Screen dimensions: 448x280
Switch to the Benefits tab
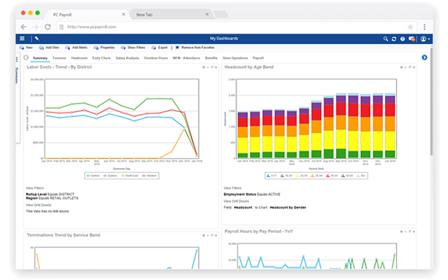[211, 58]
